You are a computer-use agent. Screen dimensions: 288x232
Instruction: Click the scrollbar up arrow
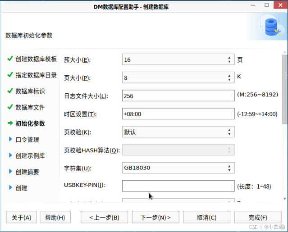285,52
